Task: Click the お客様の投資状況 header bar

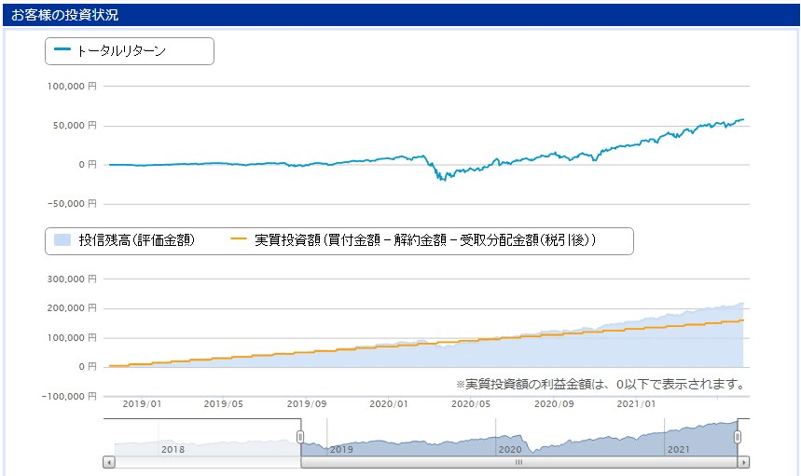Action: pos(400,15)
